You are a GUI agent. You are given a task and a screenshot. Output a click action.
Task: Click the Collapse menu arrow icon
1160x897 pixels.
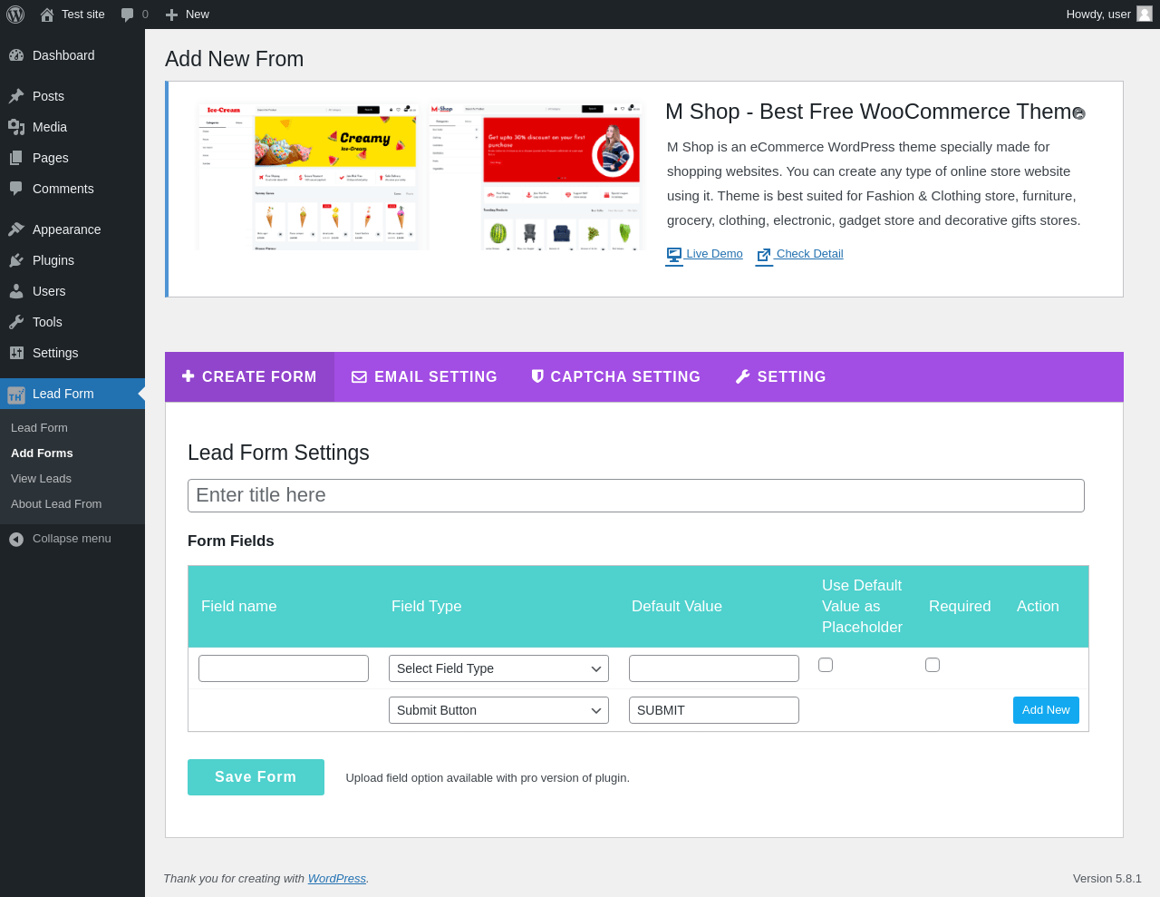[x=16, y=540]
